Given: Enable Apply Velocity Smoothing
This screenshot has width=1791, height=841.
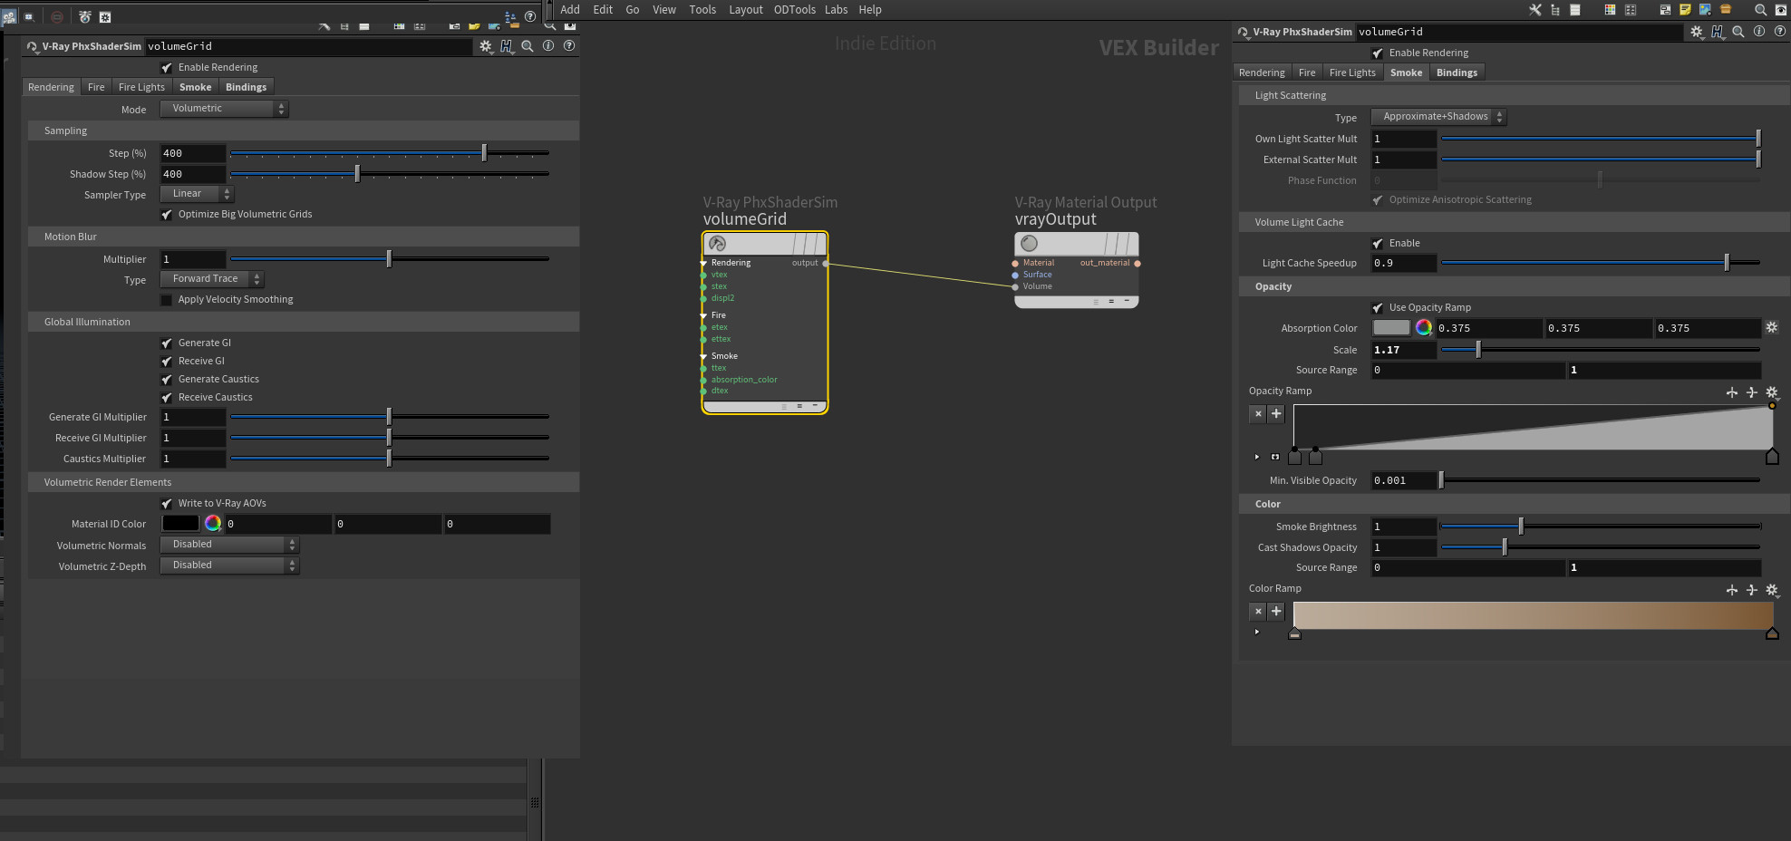Looking at the screenshot, I should (167, 300).
